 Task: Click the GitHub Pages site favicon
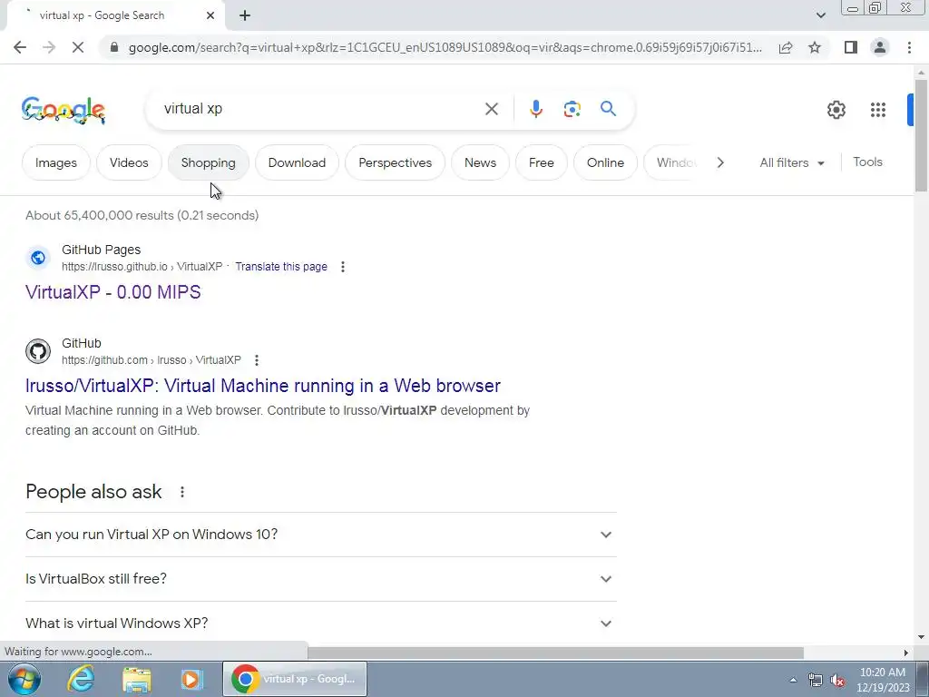38,258
